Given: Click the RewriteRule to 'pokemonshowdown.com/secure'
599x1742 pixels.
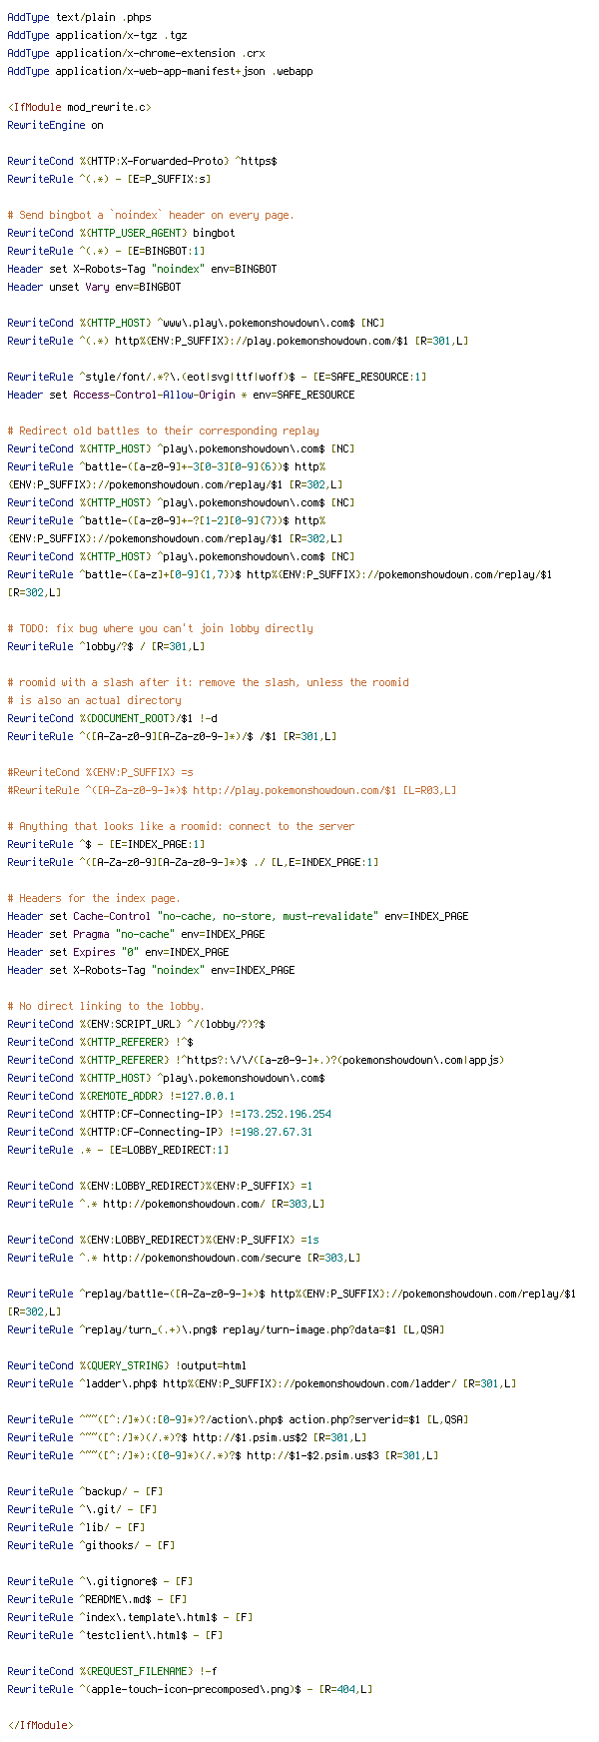Looking at the screenshot, I should click(x=184, y=1259).
